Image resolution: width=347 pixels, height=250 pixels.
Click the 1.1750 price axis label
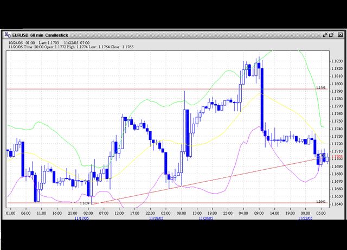[336, 121]
